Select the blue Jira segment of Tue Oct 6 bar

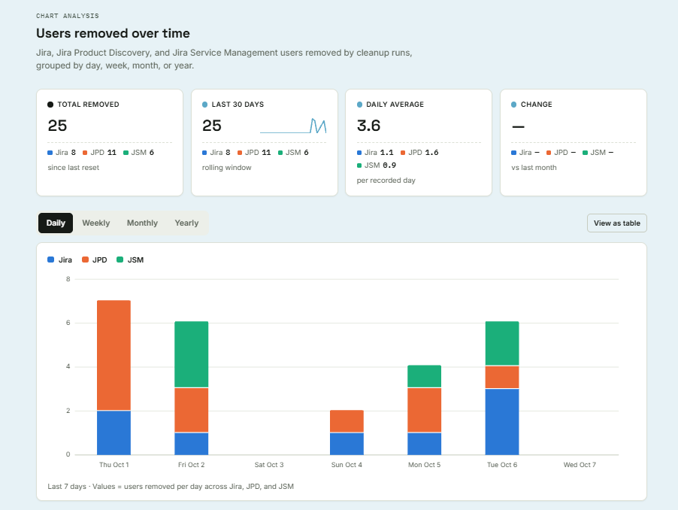[x=502, y=422]
